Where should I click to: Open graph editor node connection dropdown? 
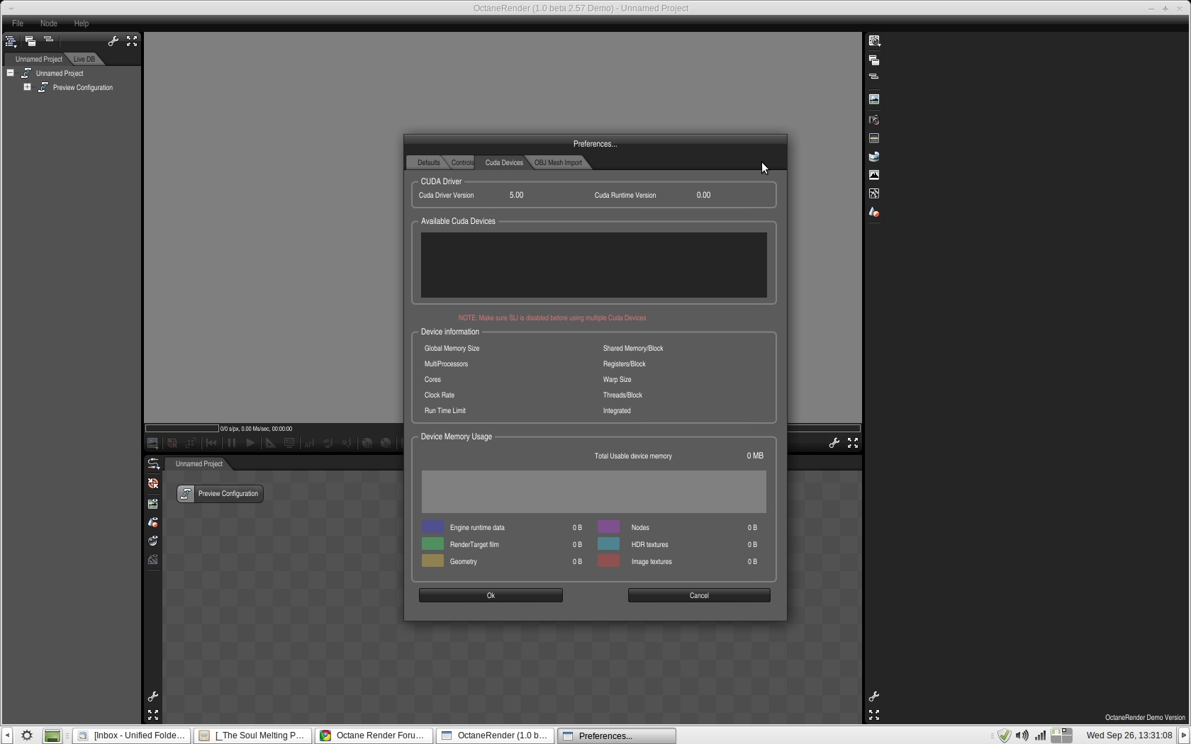pyautogui.click(x=153, y=464)
